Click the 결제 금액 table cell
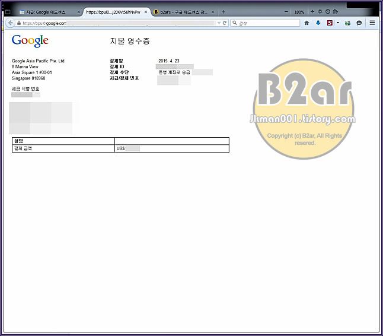The image size is (383, 336). [x=63, y=148]
